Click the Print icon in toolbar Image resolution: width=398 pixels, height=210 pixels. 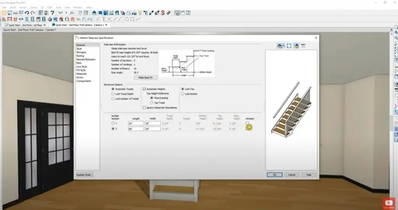[x=15, y=13]
